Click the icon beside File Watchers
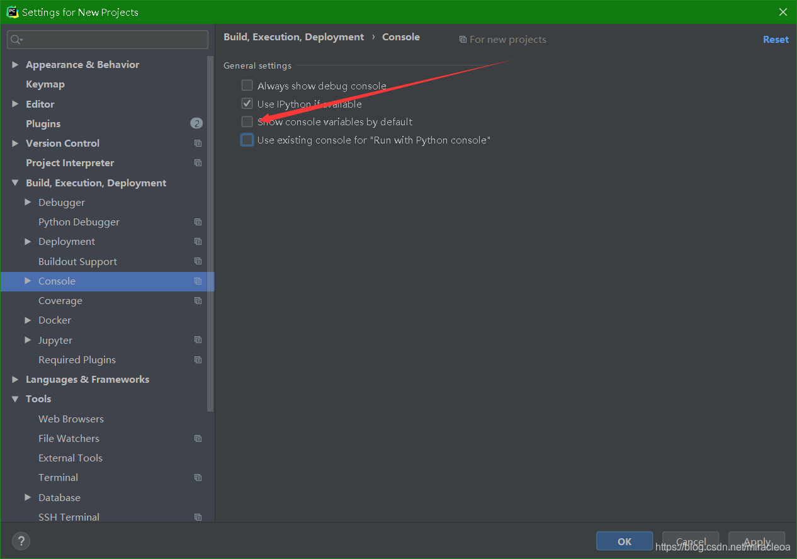The image size is (797, 559). (x=198, y=438)
